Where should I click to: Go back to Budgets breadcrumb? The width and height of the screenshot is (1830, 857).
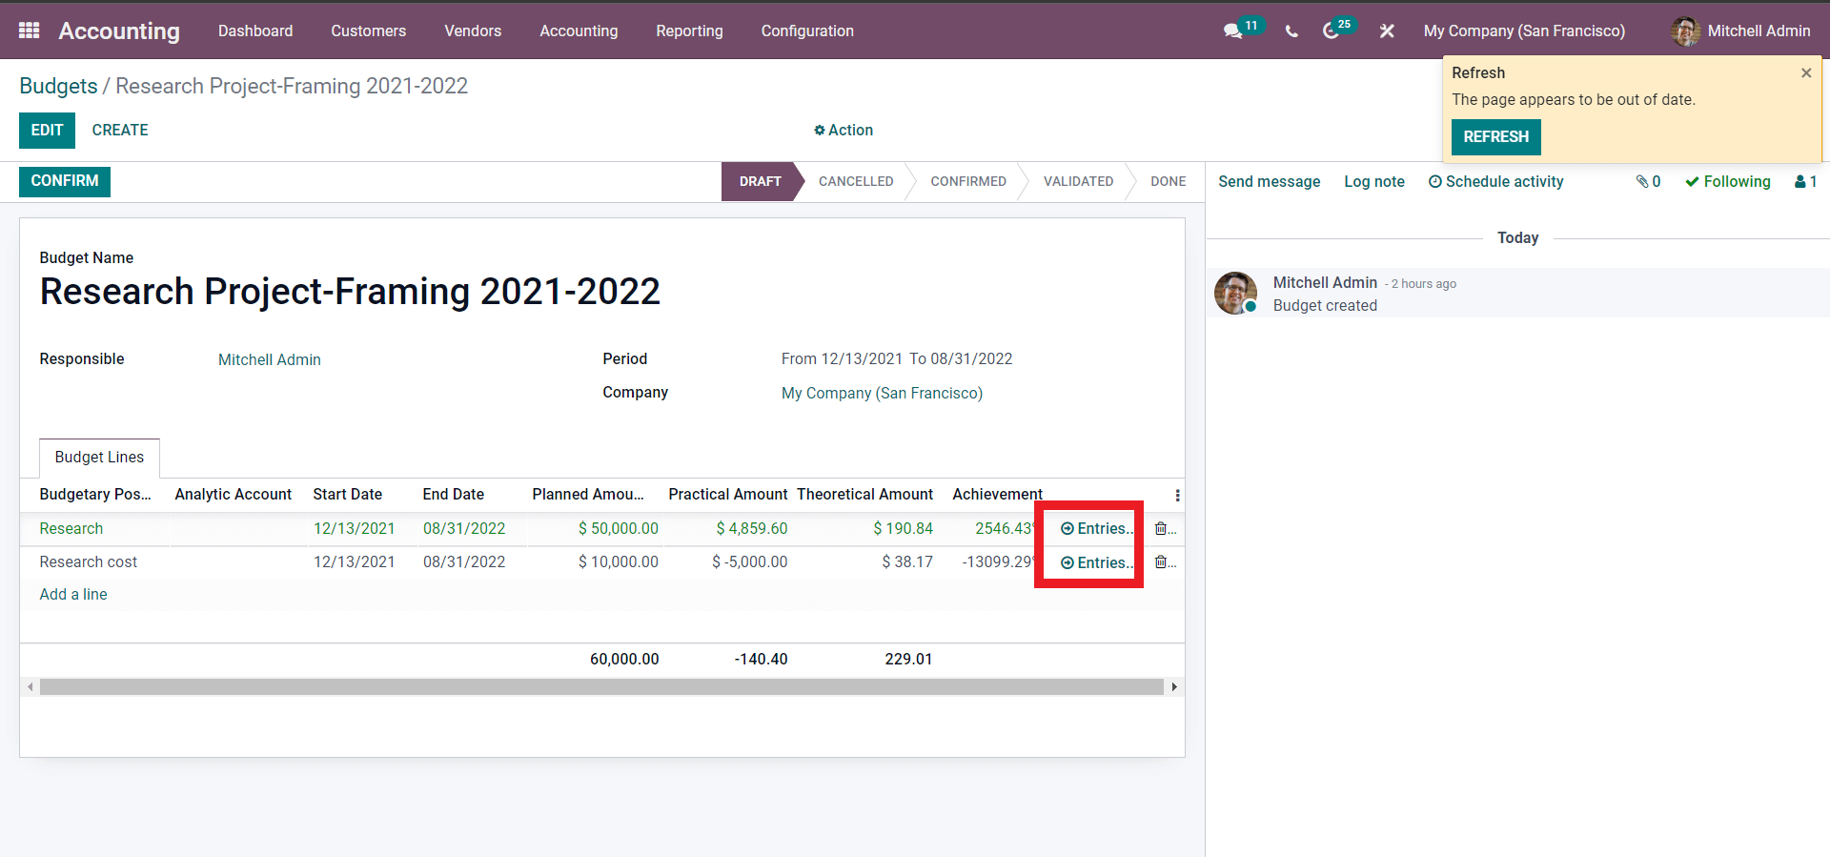58,86
